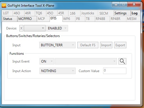Open the NOTHING input action dropdown
The image size is (144, 108).
point(57,71)
